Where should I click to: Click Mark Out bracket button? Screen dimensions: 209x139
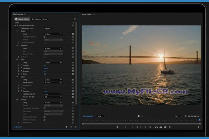click(126, 127)
